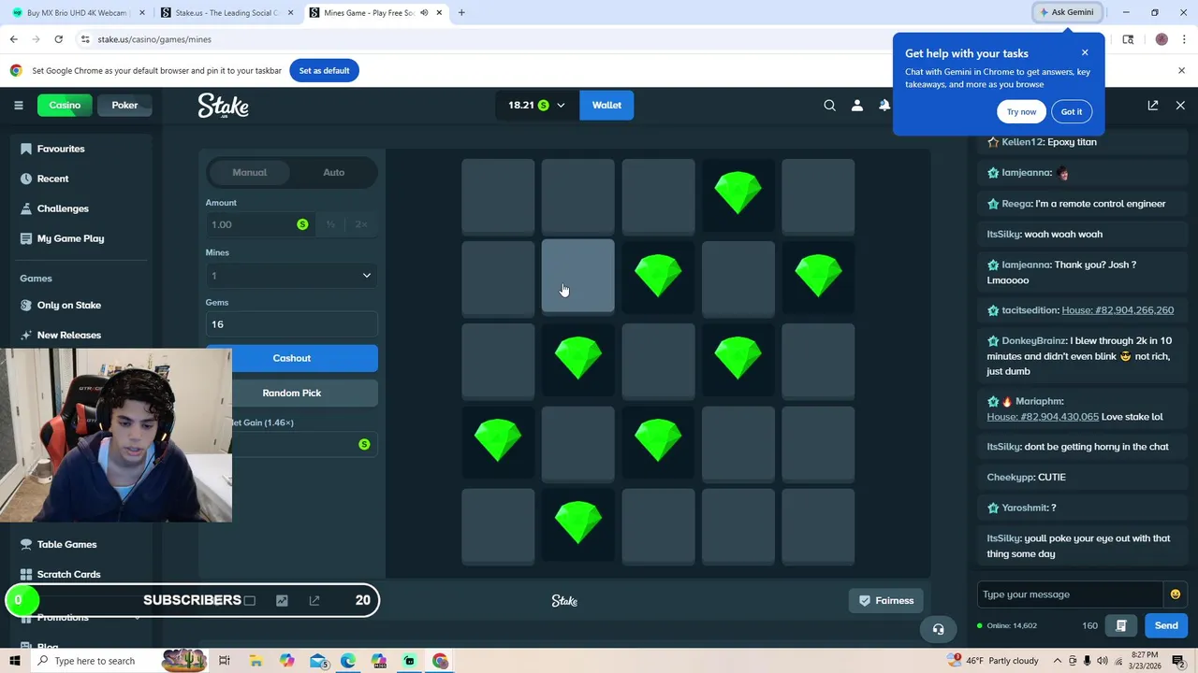
Task: Click Ask Gemini in Chrome title bar
Action: tap(1066, 12)
